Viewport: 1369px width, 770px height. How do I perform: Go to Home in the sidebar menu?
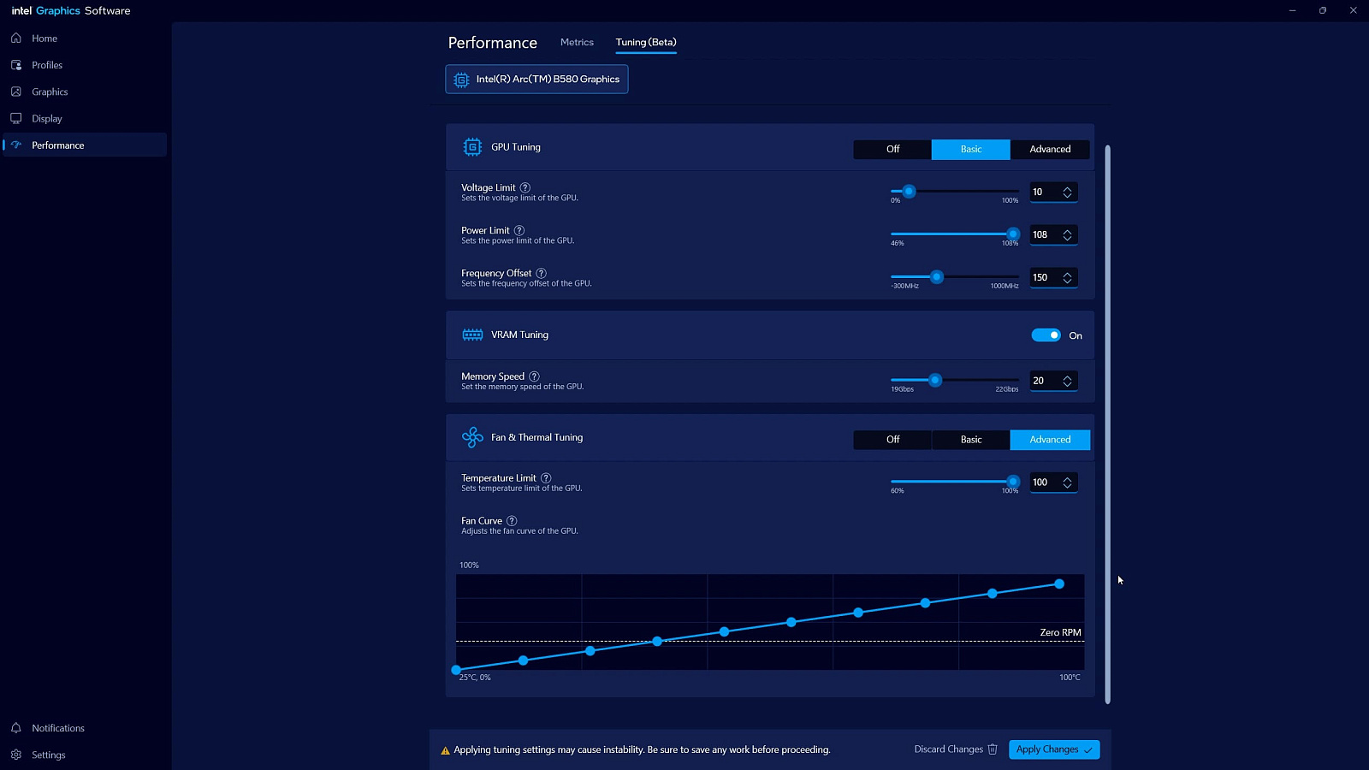[85, 38]
